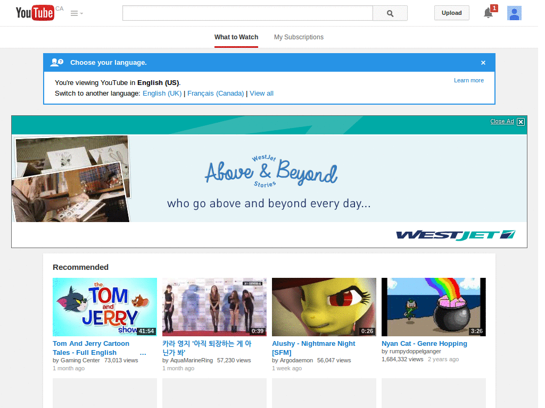Click the View all languages link
545x408 pixels.
tap(261, 93)
